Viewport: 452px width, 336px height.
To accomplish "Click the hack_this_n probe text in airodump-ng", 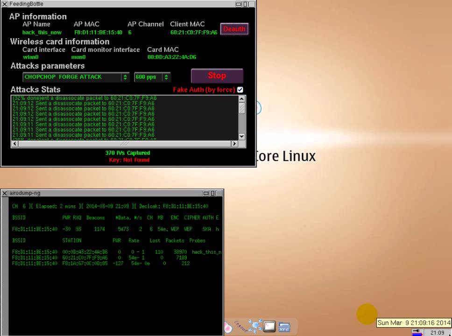I will 207,252.
